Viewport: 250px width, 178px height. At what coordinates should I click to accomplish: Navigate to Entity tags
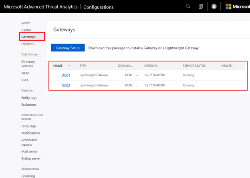coord(29,98)
